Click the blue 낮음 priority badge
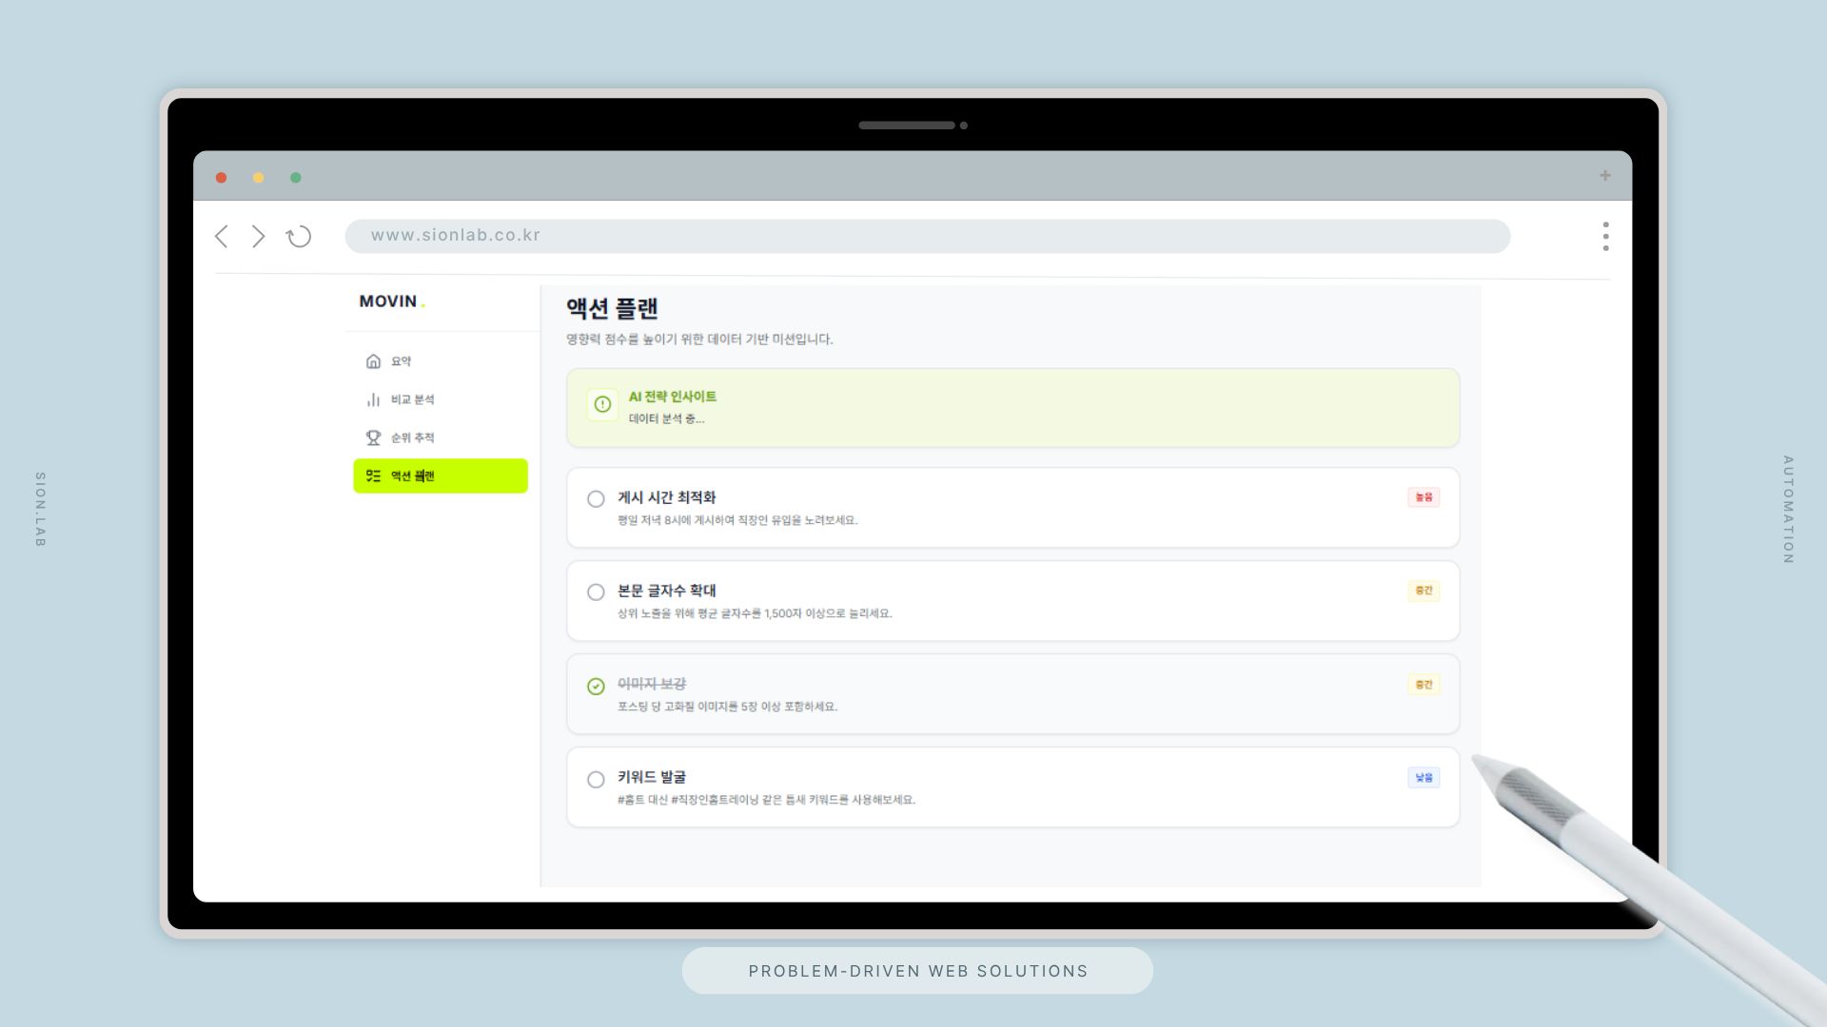 [1424, 778]
